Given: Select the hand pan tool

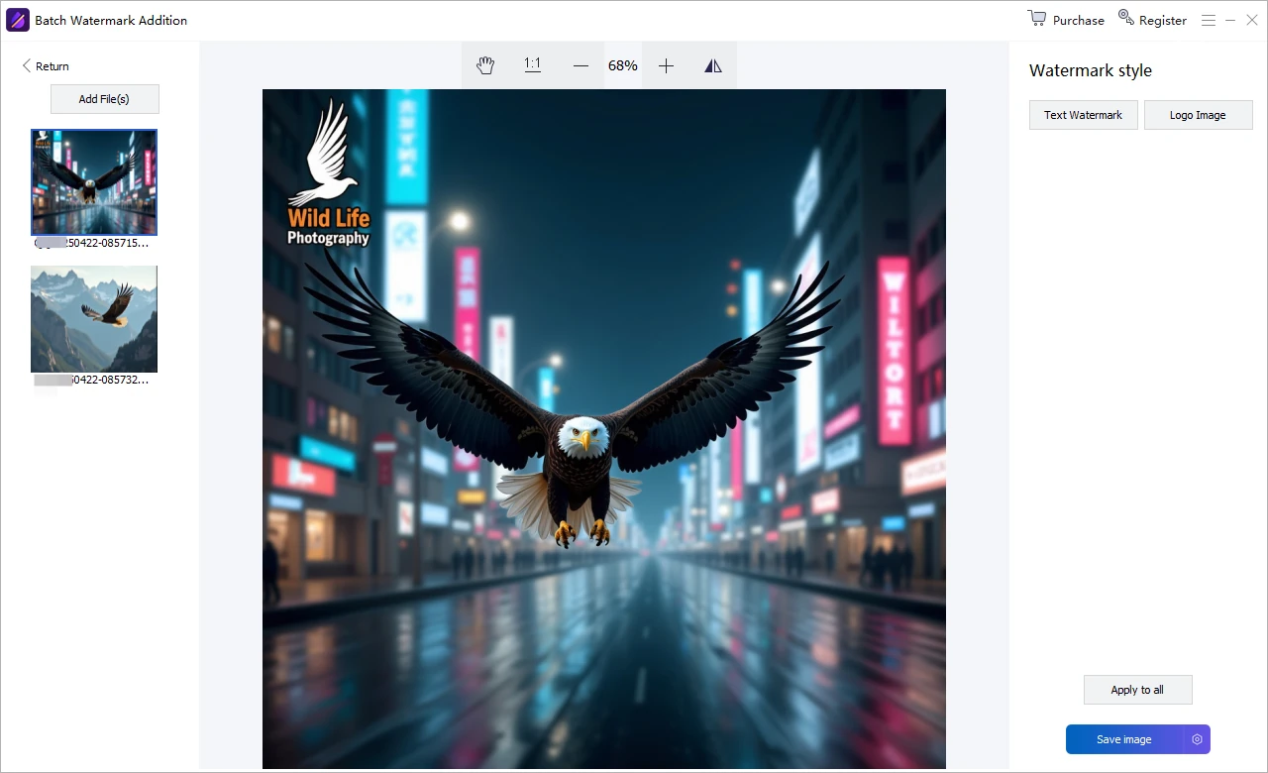Looking at the screenshot, I should [x=484, y=65].
